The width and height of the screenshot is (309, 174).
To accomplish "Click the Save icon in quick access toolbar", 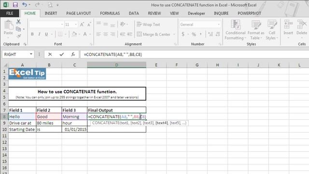I will 15,5.
